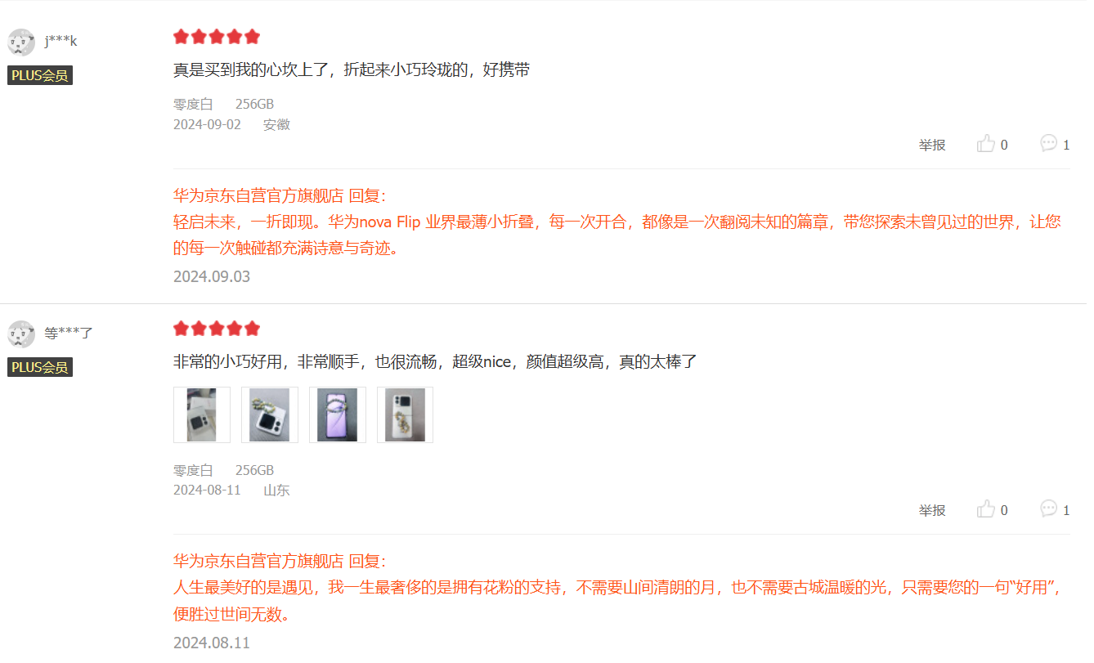The image size is (1094, 663).
Task: Click the five-star rating on 等***了's review
Action: click(217, 329)
